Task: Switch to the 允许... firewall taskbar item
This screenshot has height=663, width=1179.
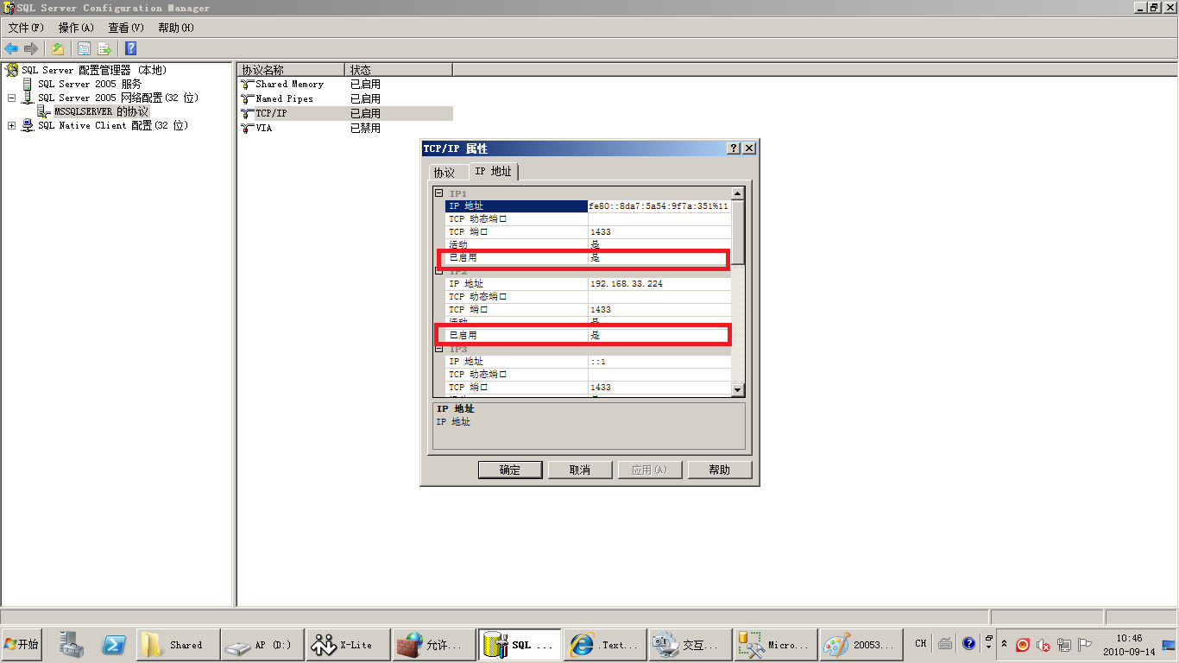Action: (432, 645)
